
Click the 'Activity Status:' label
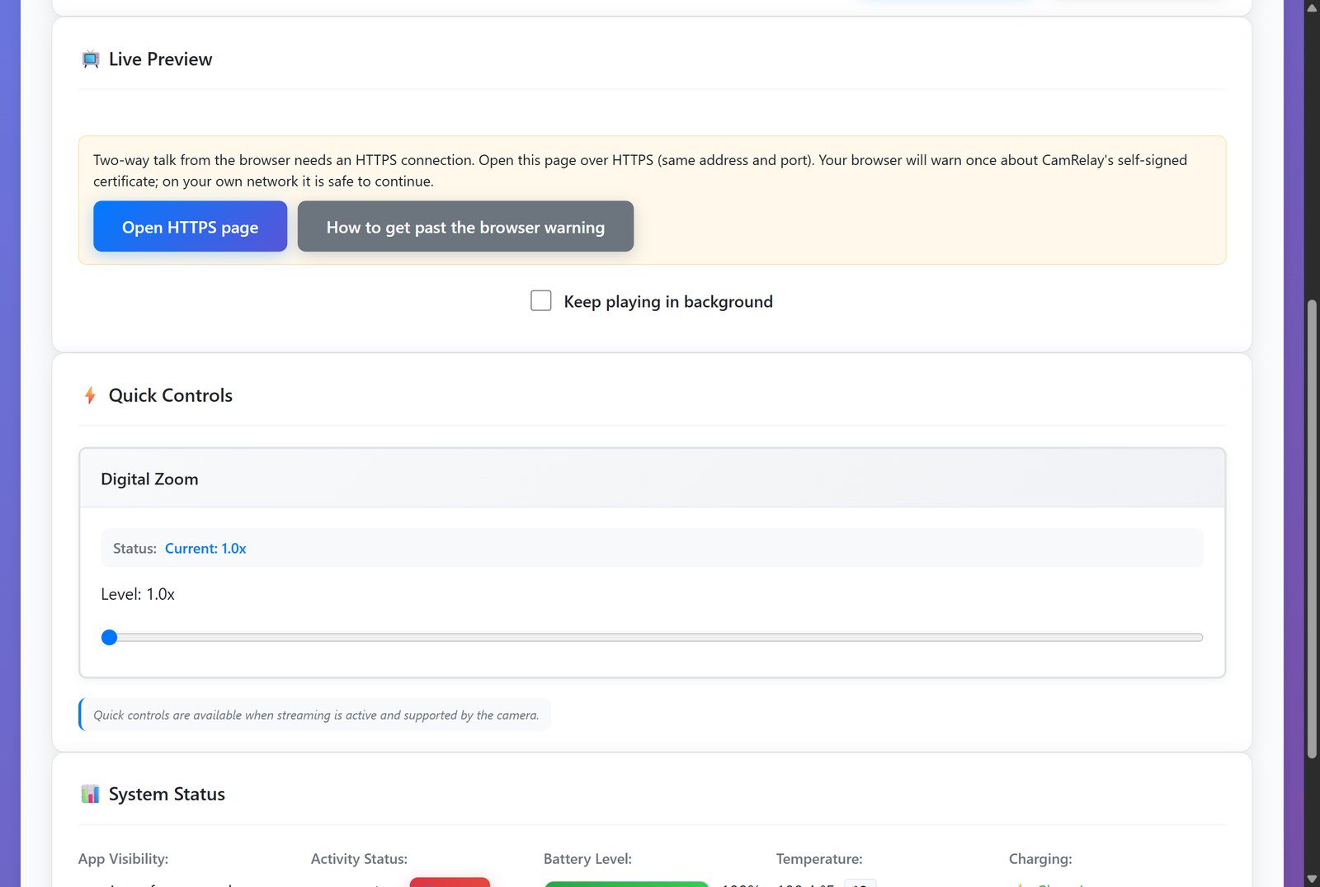point(359,859)
